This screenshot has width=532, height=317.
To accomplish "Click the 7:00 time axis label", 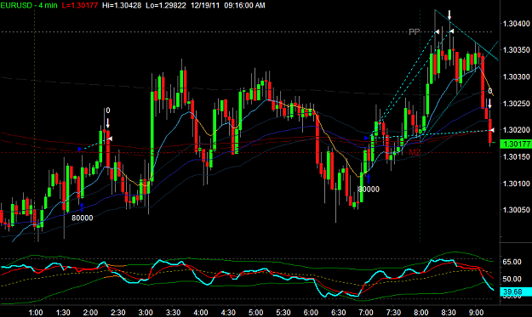I will [366, 312].
